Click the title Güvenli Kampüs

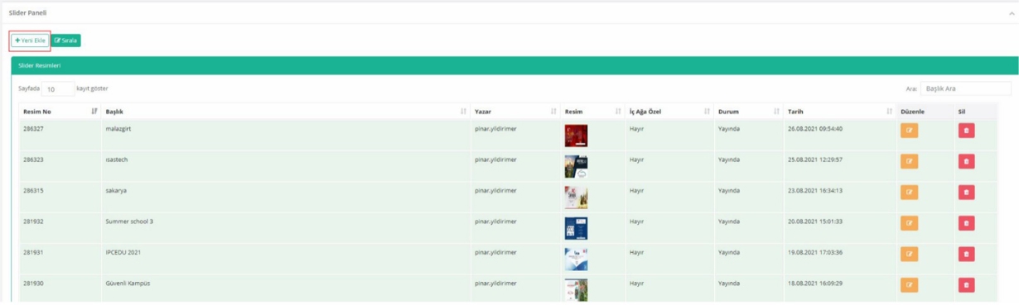pyautogui.click(x=128, y=283)
